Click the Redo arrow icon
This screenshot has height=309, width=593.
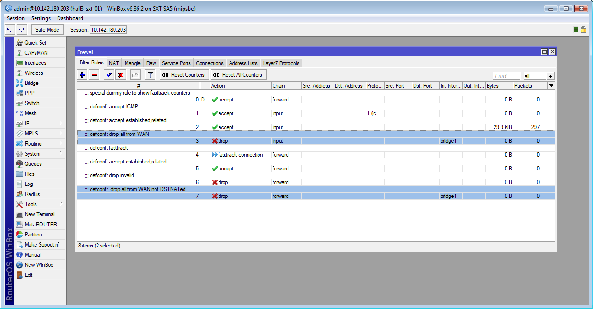tap(21, 29)
